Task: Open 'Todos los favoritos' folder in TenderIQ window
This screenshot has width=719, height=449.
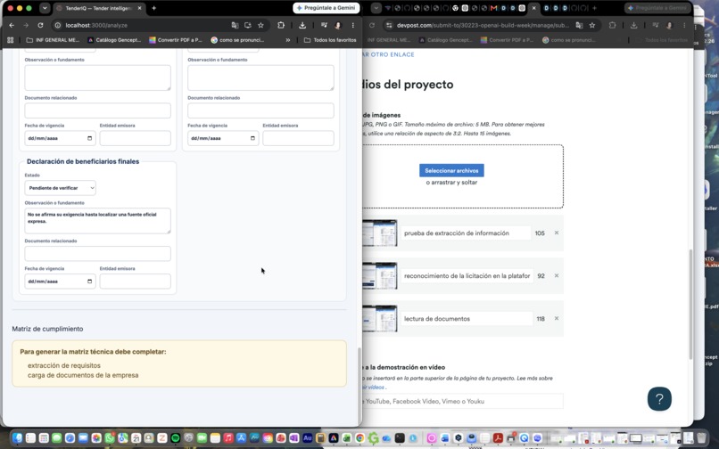Action: [330, 40]
